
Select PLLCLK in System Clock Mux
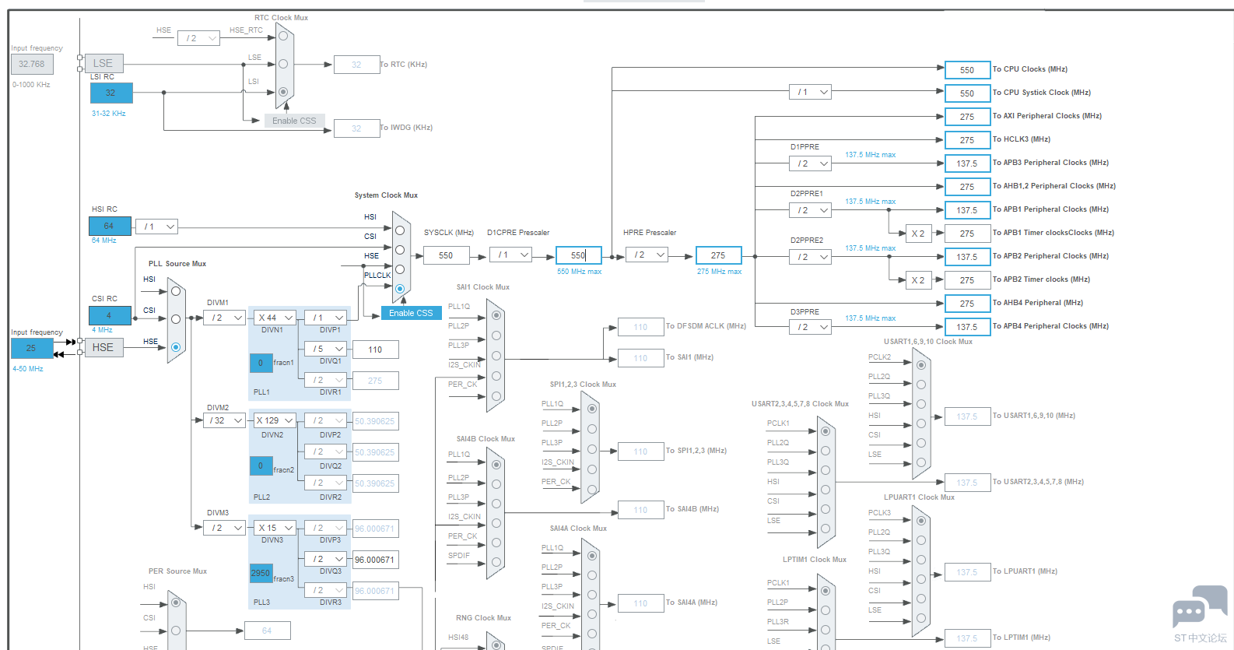click(400, 289)
